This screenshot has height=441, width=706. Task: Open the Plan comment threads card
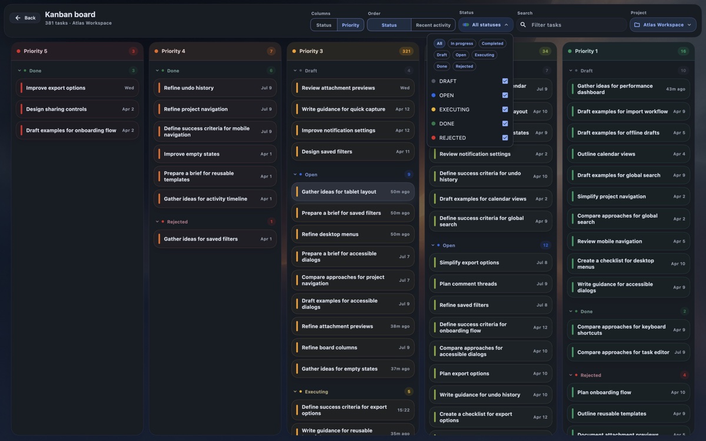[491, 284]
